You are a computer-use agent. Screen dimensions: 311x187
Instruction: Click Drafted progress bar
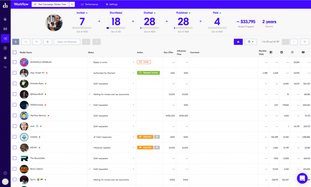149,28
